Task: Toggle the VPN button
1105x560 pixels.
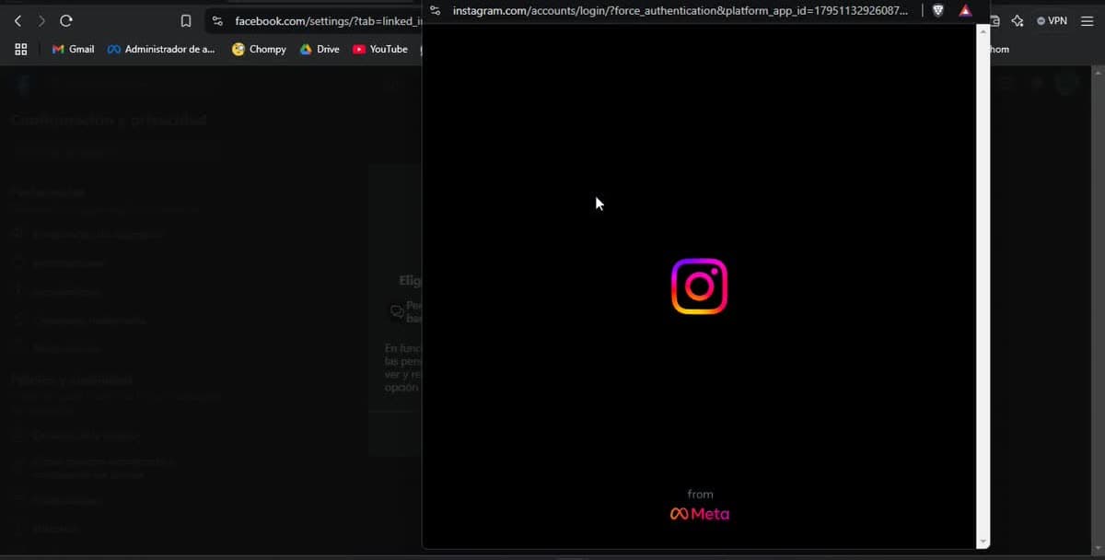Action: click(x=1052, y=20)
